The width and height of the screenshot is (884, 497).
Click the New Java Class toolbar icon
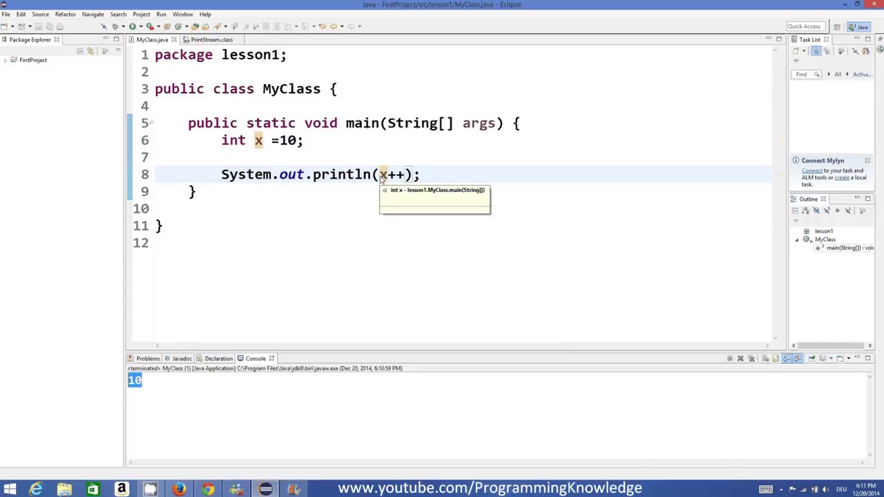point(178,26)
